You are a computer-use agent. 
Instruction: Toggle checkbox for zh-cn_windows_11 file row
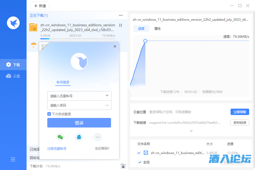(x=139, y=153)
